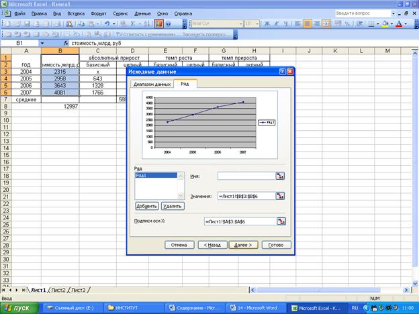Image resolution: width=419 pixels, height=314 pixels.
Task: Expand the Name Box dropdown showing B1
Action: pyautogui.click(x=43, y=42)
